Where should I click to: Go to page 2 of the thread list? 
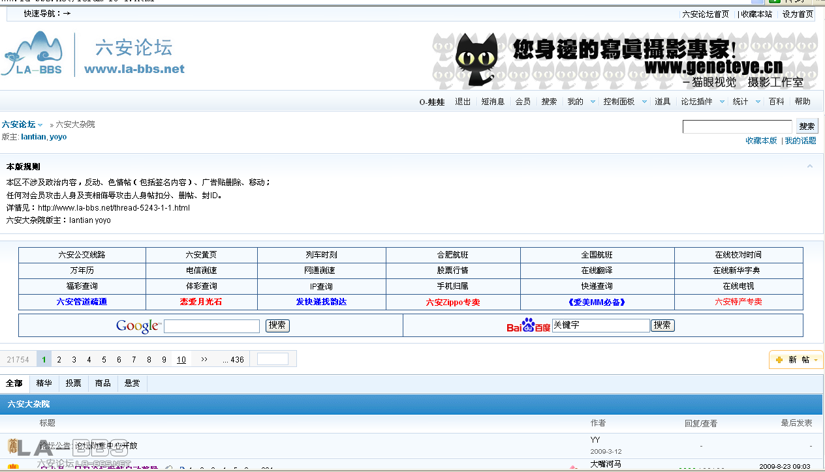[x=58, y=359]
